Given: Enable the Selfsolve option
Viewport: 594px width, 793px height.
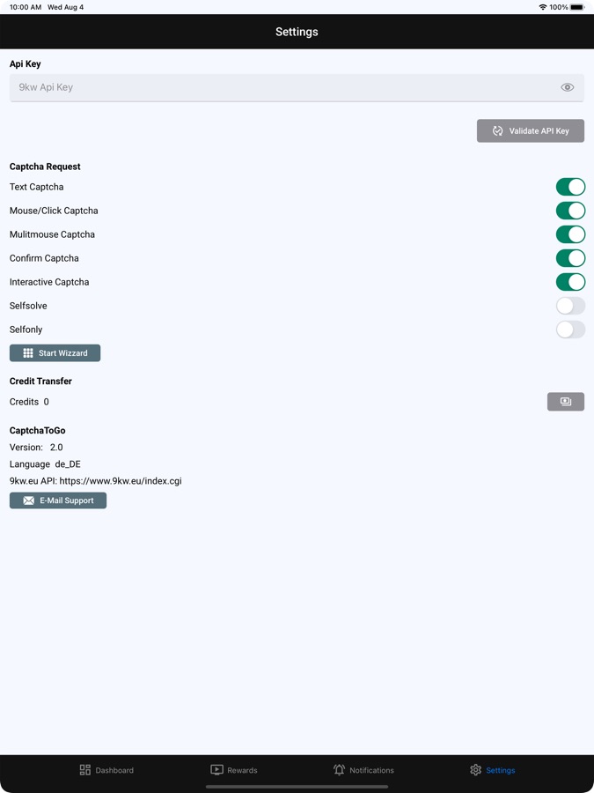Looking at the screenshot, I should click(570, 306).
